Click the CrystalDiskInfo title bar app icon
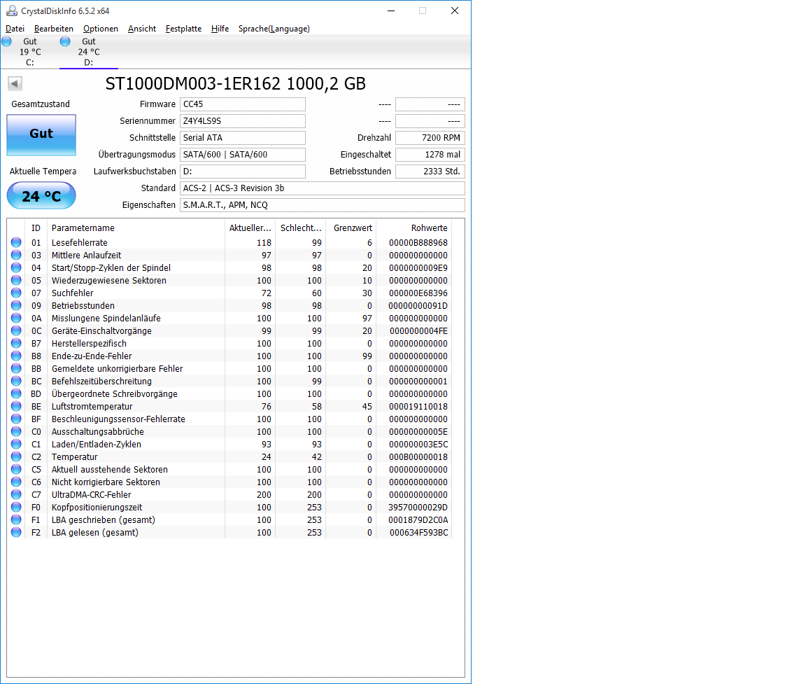 pyautogui.click(x=11, y=11)
